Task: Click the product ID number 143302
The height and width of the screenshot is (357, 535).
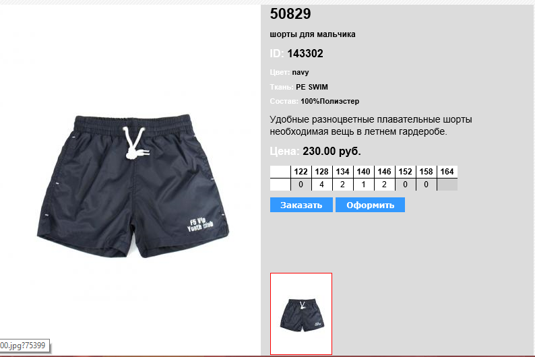Action: (305, 53)
